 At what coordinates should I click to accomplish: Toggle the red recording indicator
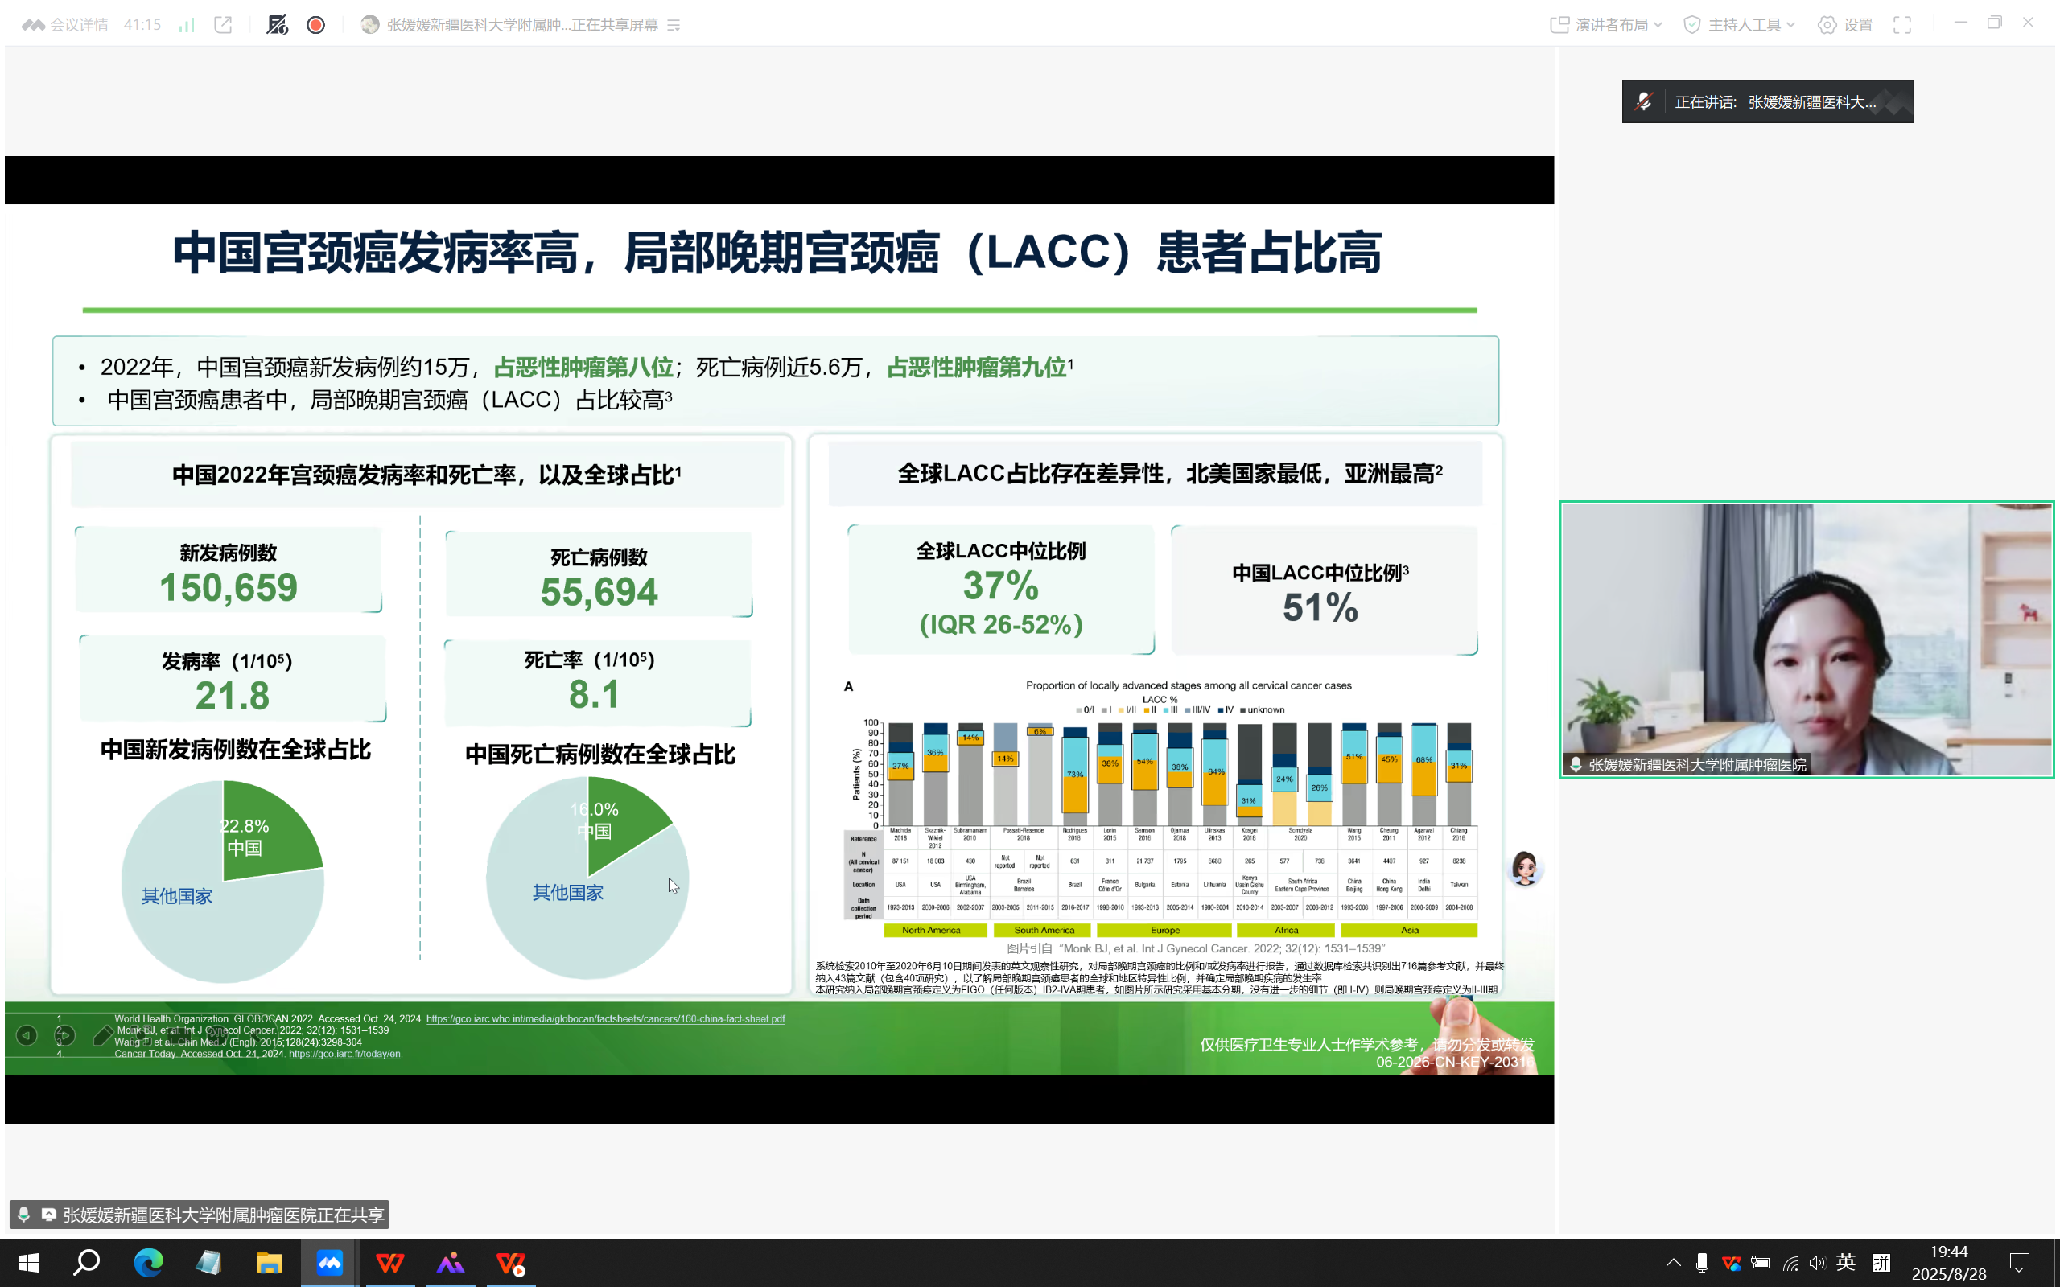315,25
